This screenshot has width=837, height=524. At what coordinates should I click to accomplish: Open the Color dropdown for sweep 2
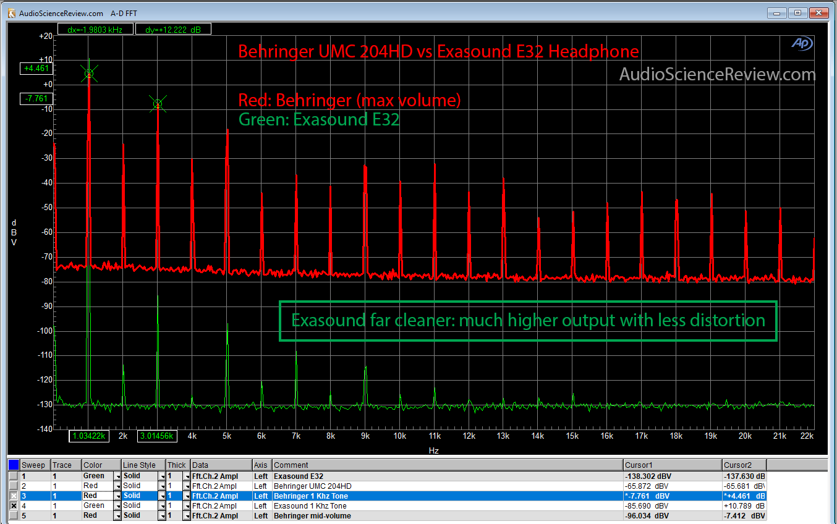tap(117, 486)
